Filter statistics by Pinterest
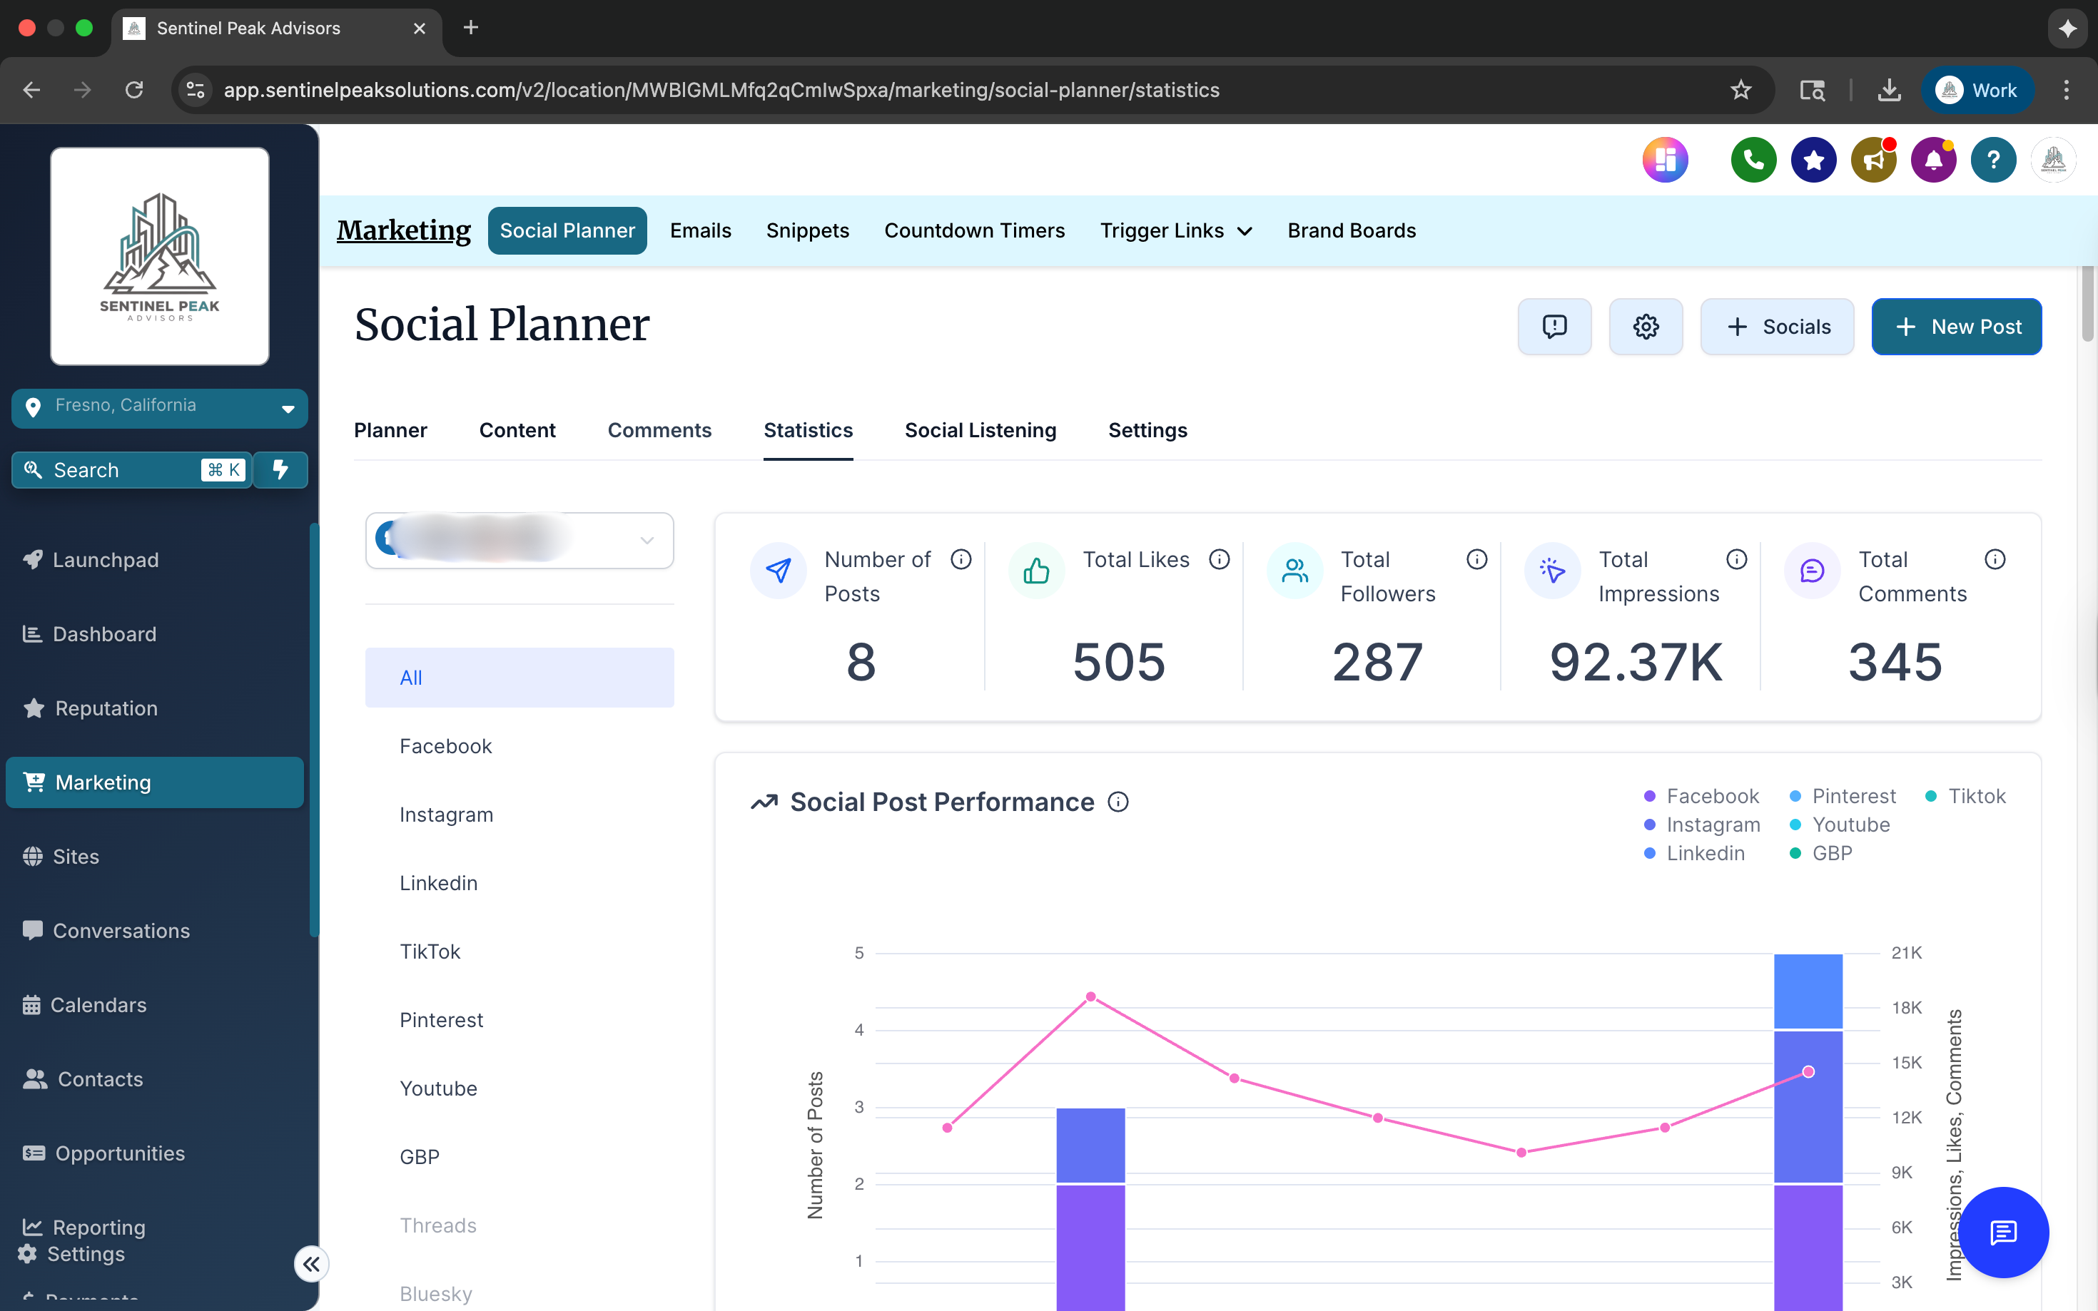 coord(519,1021)
